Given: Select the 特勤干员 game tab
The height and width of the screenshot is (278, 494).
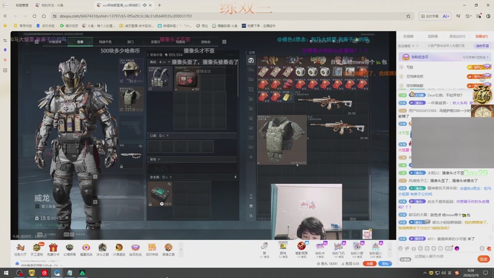Looking at the screenshot, I should 105,41.
